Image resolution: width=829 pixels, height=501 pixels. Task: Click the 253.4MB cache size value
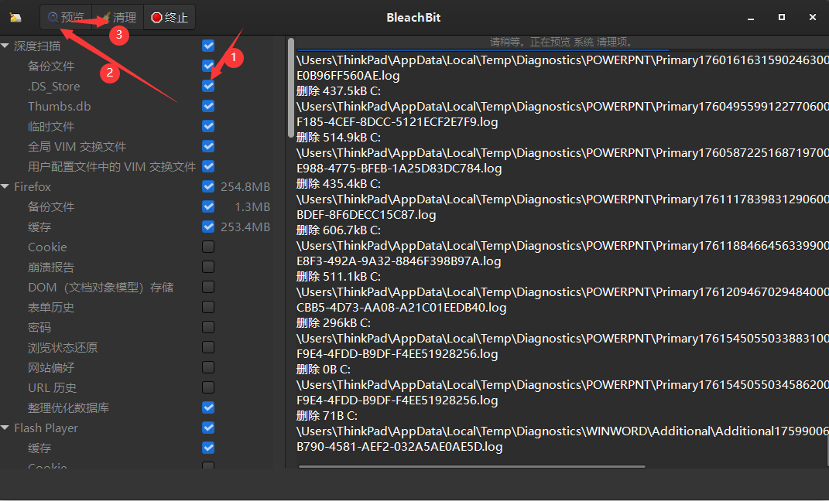tap(245, 227)
